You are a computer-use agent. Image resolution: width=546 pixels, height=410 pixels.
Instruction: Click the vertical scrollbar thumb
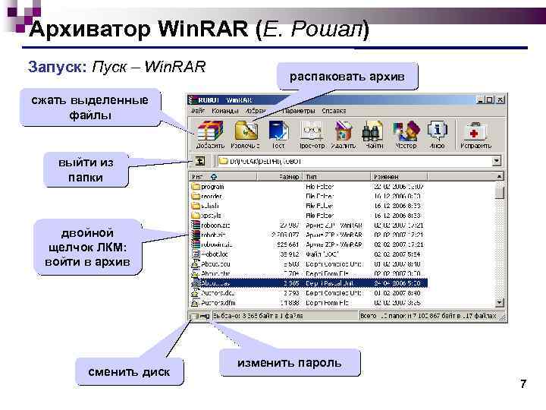[x=499, y=192]
